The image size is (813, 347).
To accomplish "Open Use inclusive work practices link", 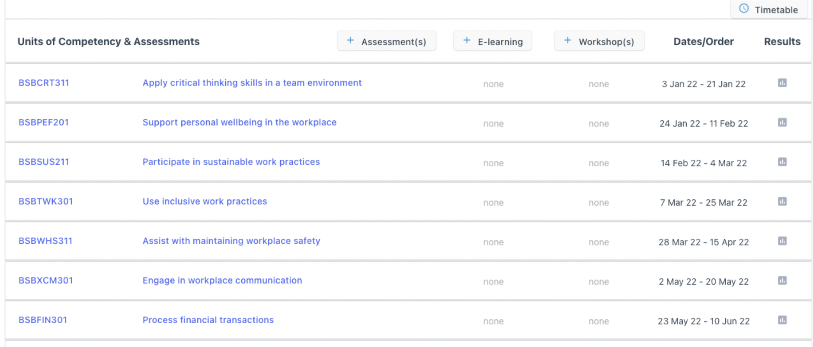I will (205, 202).
